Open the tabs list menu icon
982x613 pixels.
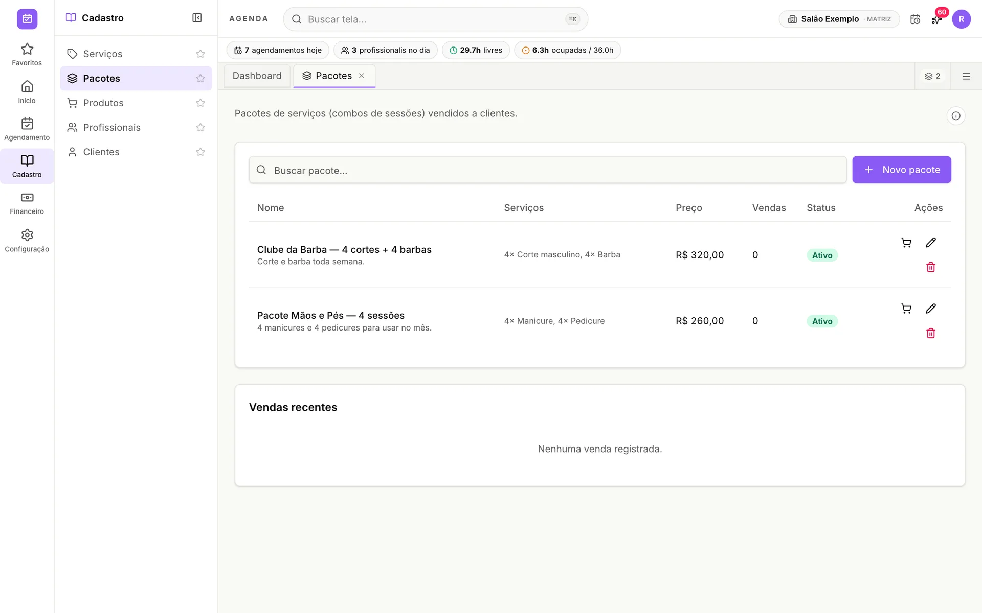[966, 76]
